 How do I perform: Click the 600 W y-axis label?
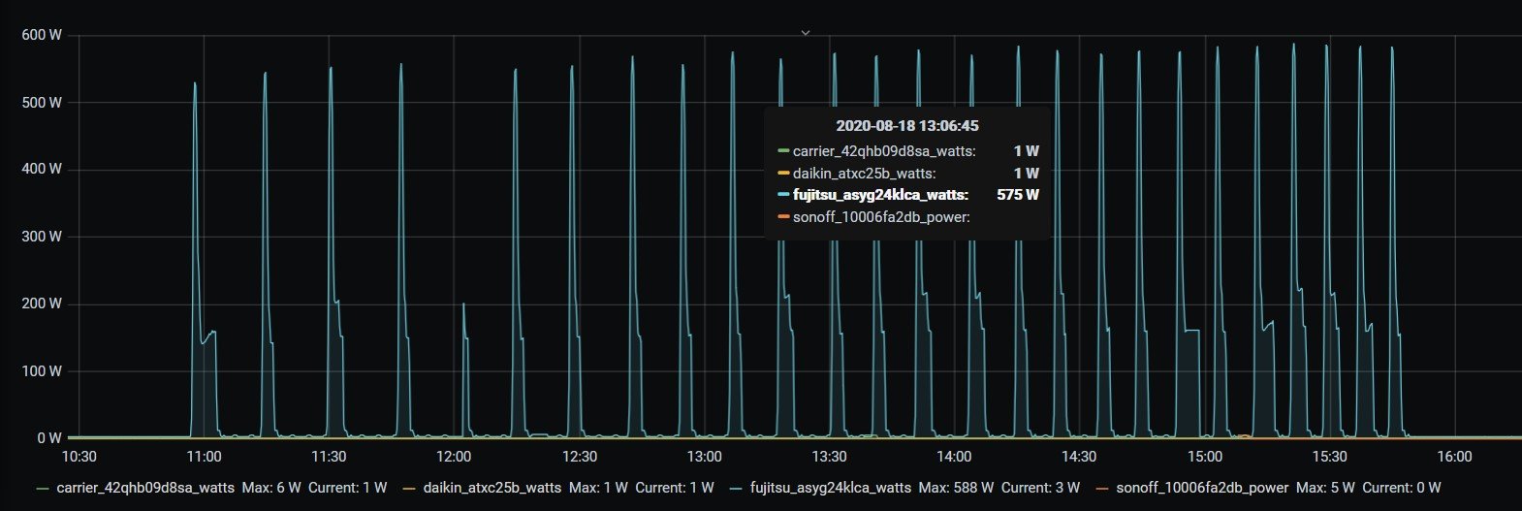(x=42, y=35)
